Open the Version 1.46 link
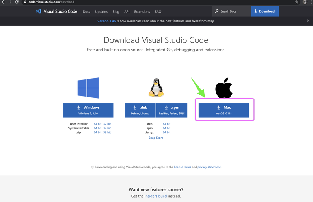This screenshot has height=202, width=313. pyautogui.click(x=106, y=21)
